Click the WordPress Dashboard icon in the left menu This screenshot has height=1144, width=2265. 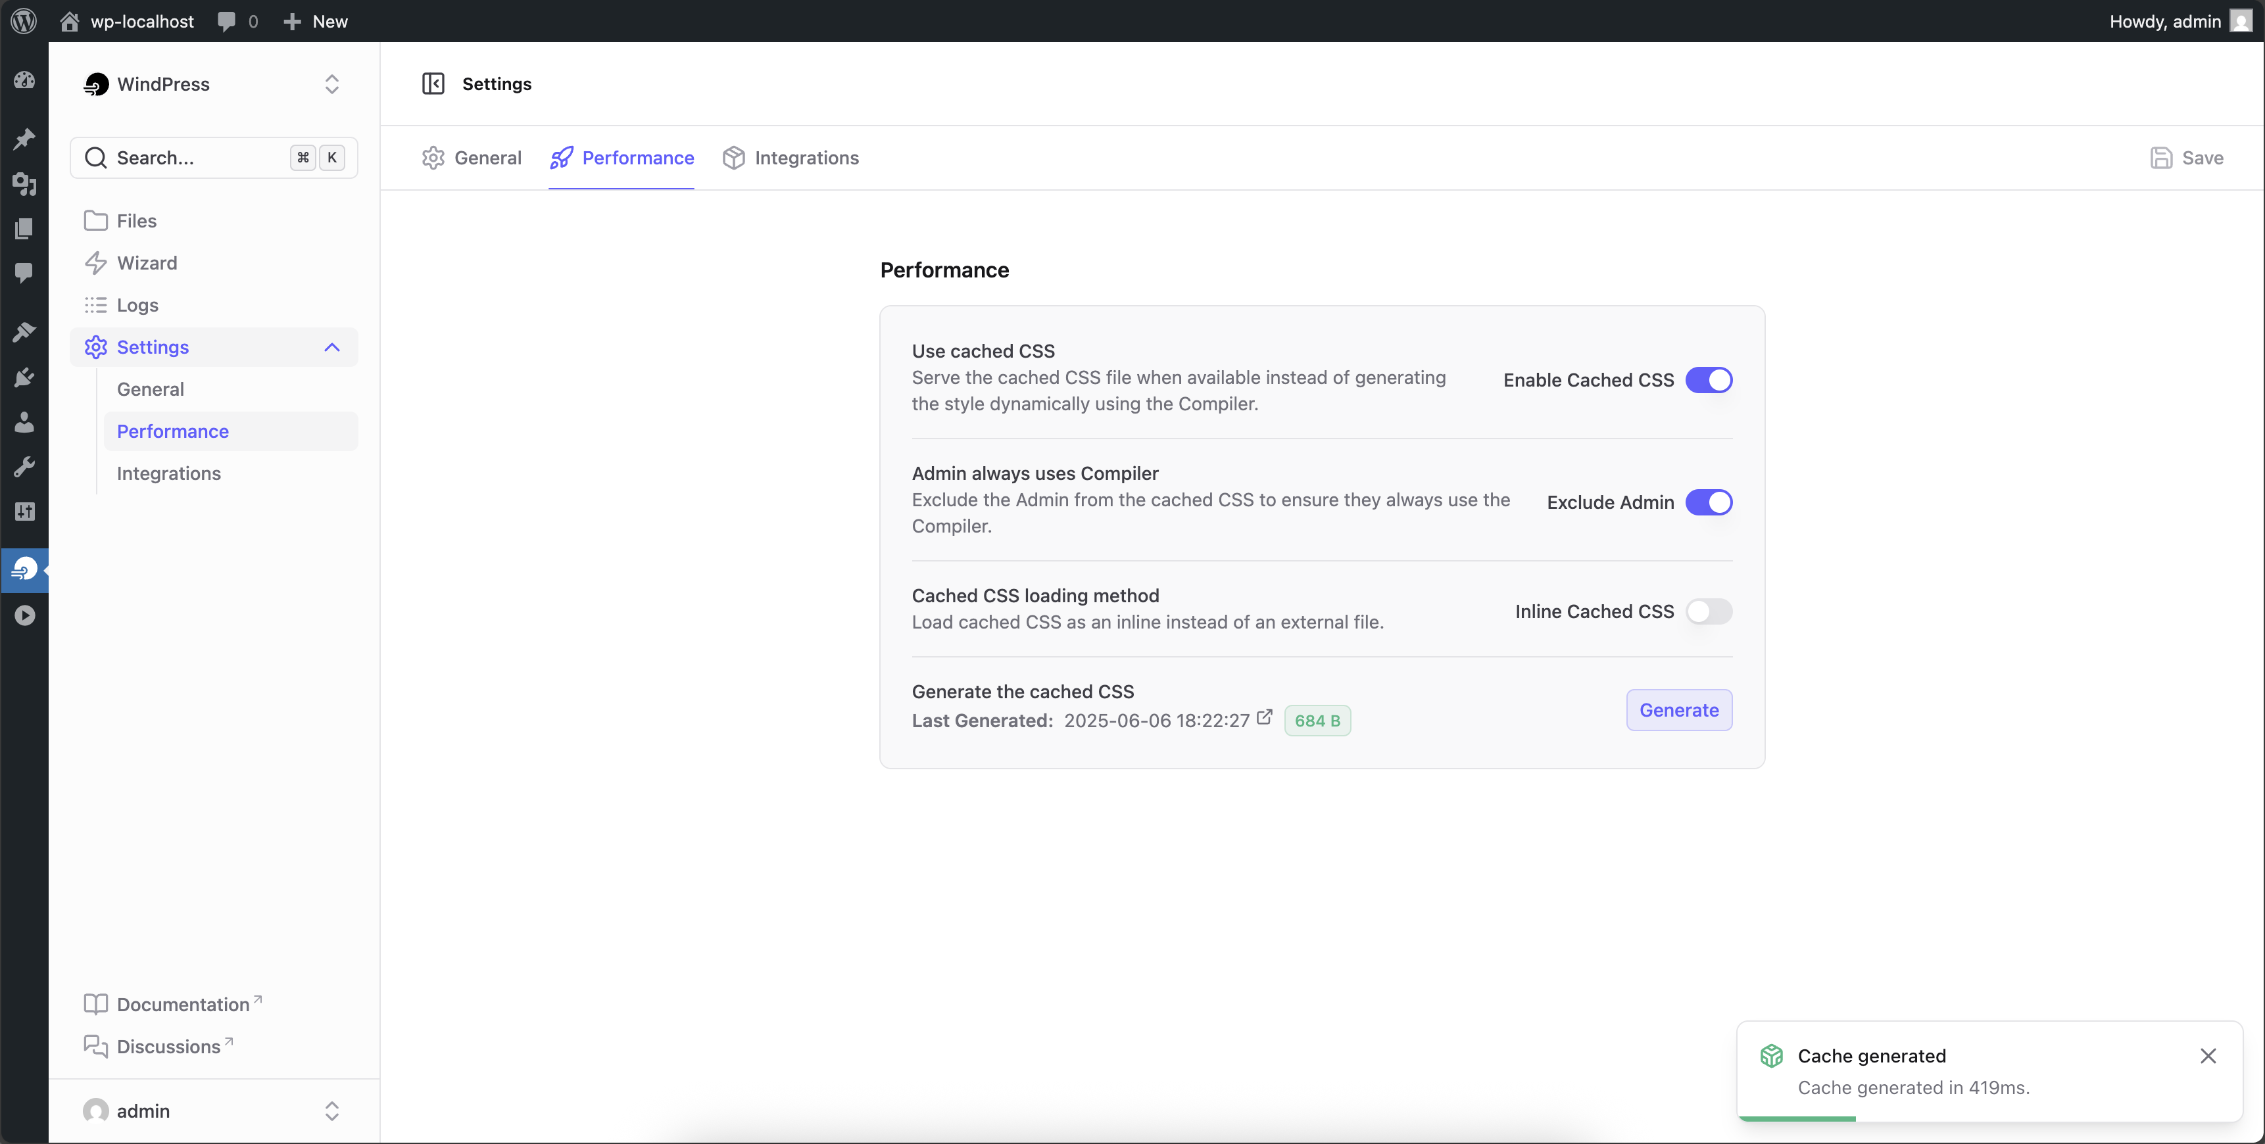click(24, 80)
